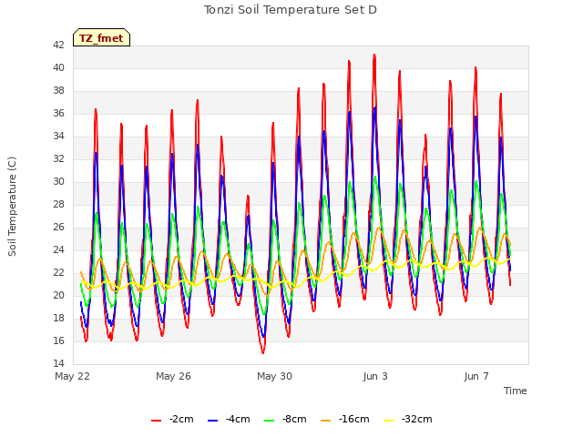The width and height of the screenshot is (583, 437).
Task: Select the -16cm legend label
Action: pos(354,419)
